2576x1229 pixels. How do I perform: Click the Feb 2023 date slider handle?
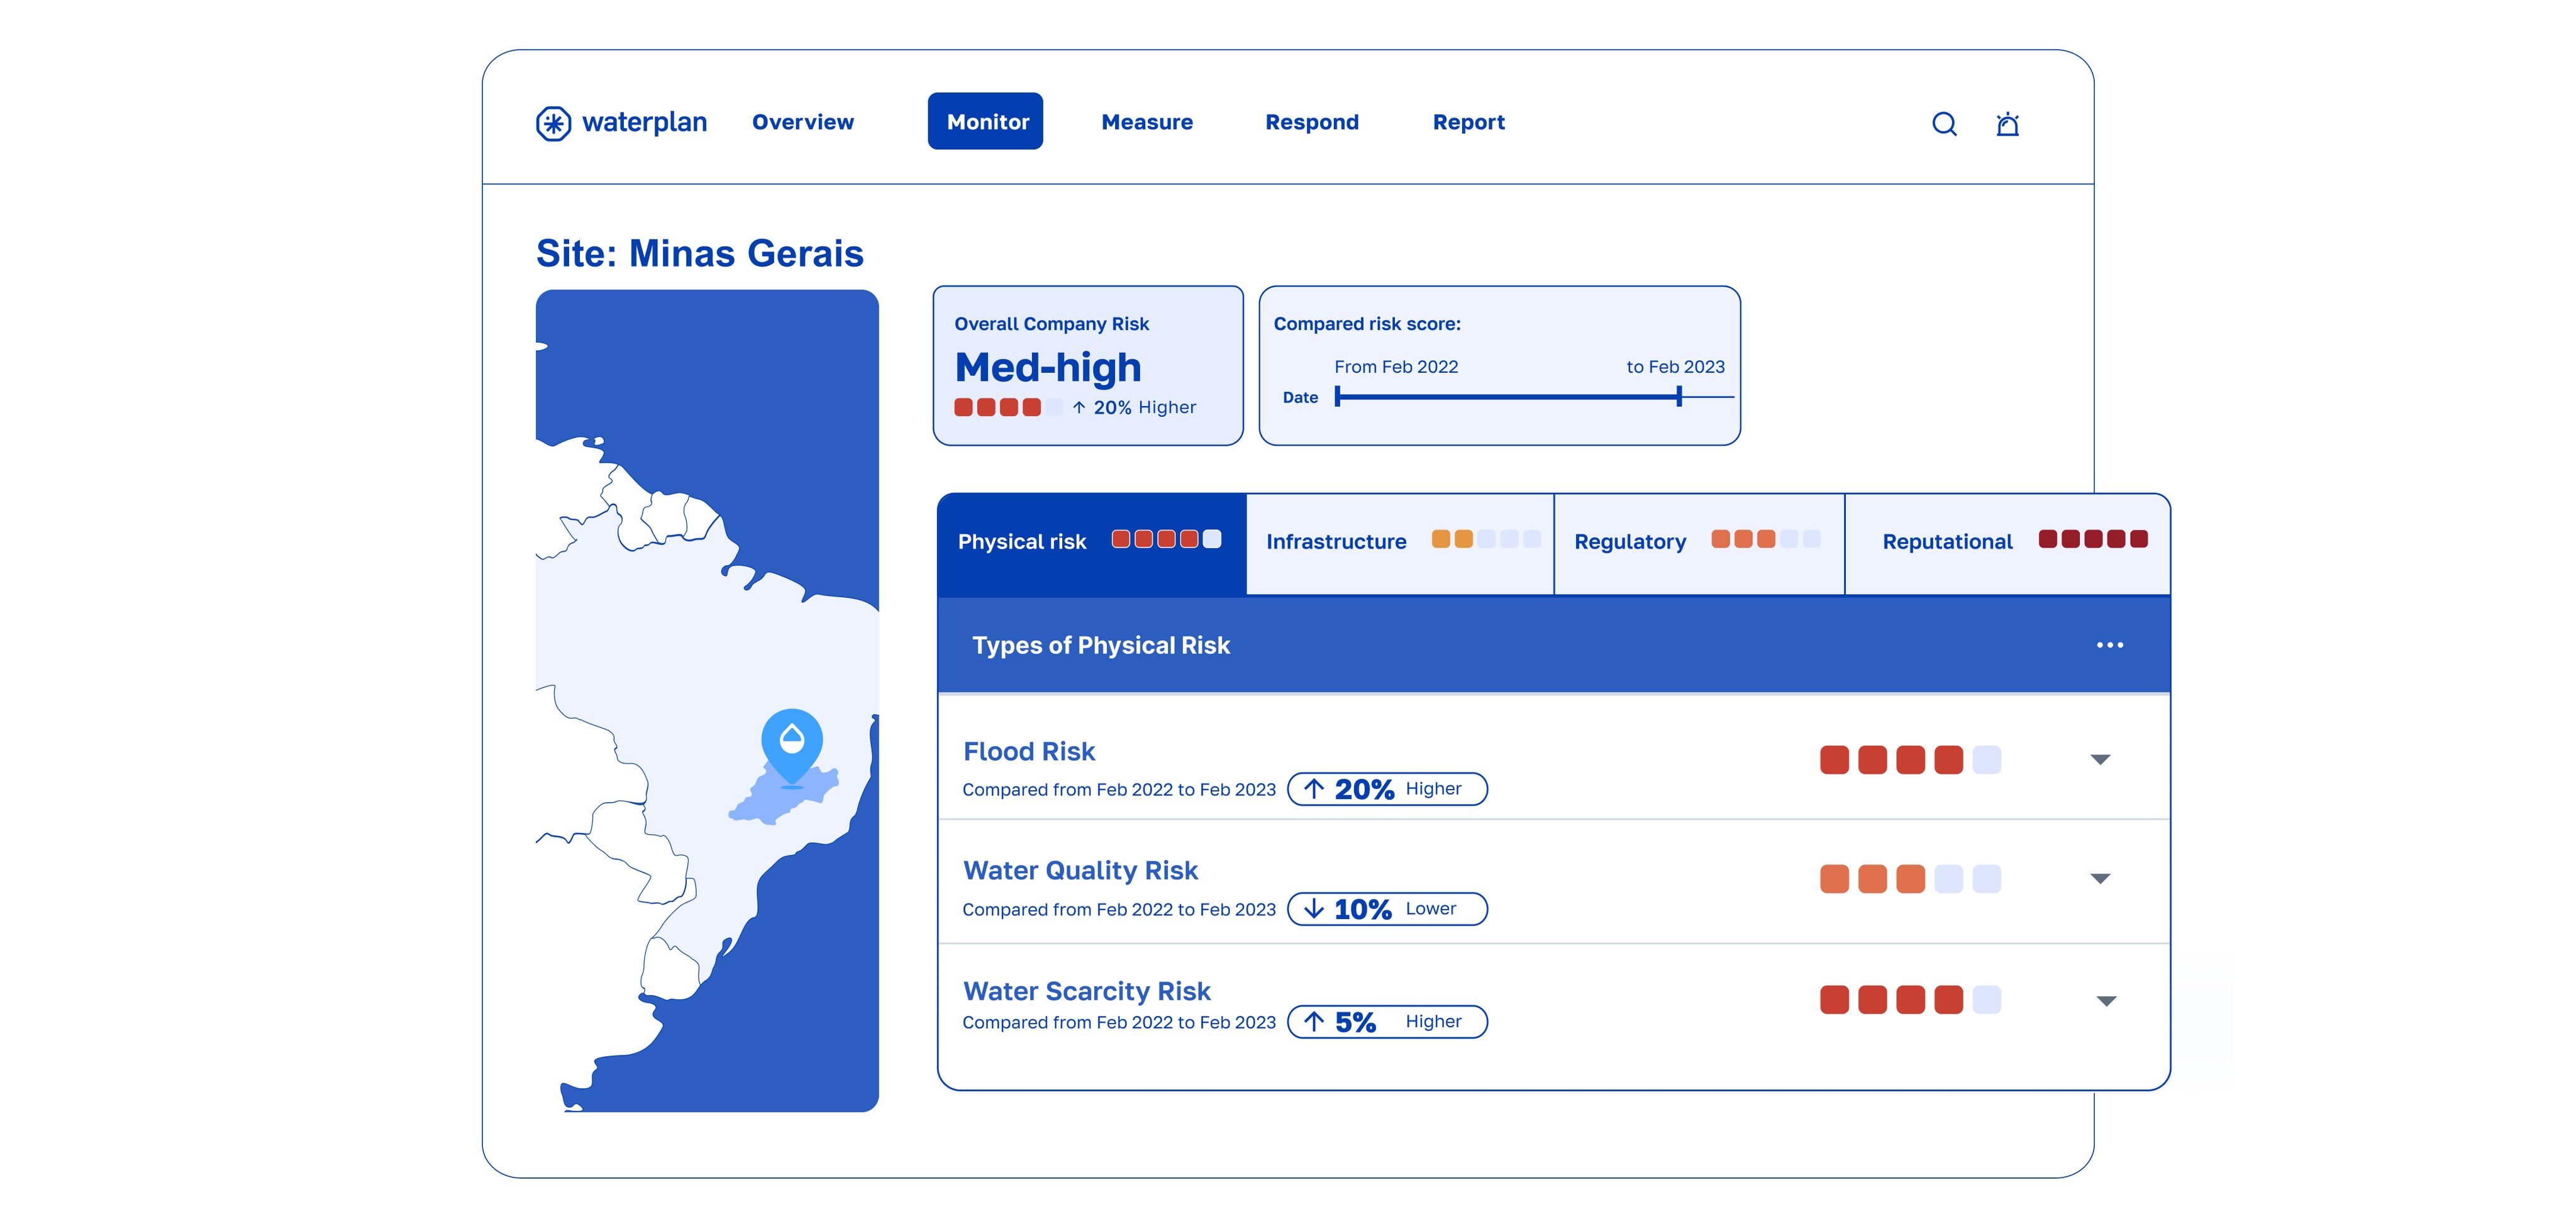click(1679, 398)
